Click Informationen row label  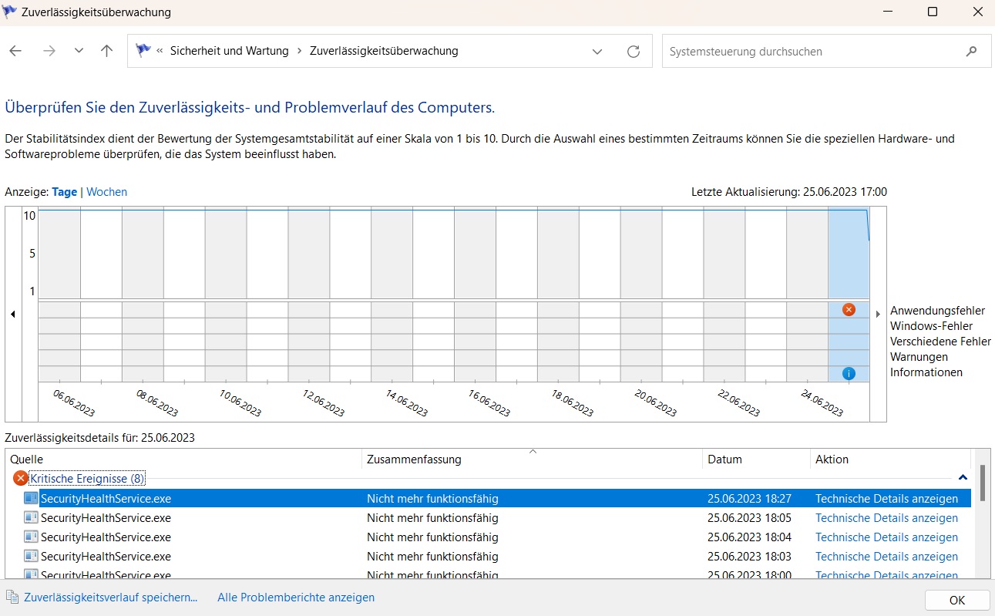point(926,372)
